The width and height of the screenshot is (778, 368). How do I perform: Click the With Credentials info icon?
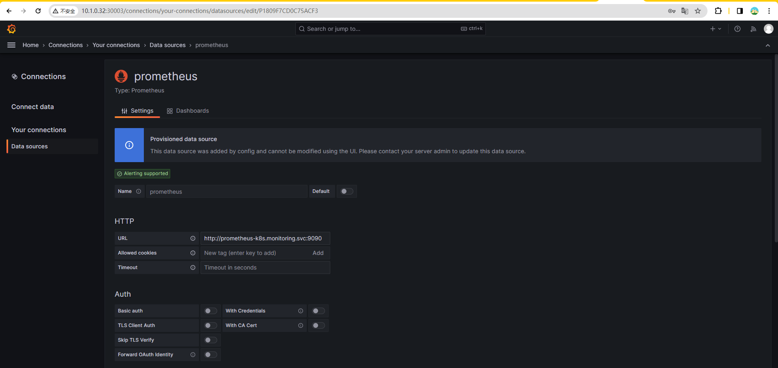tap(301, 311)
